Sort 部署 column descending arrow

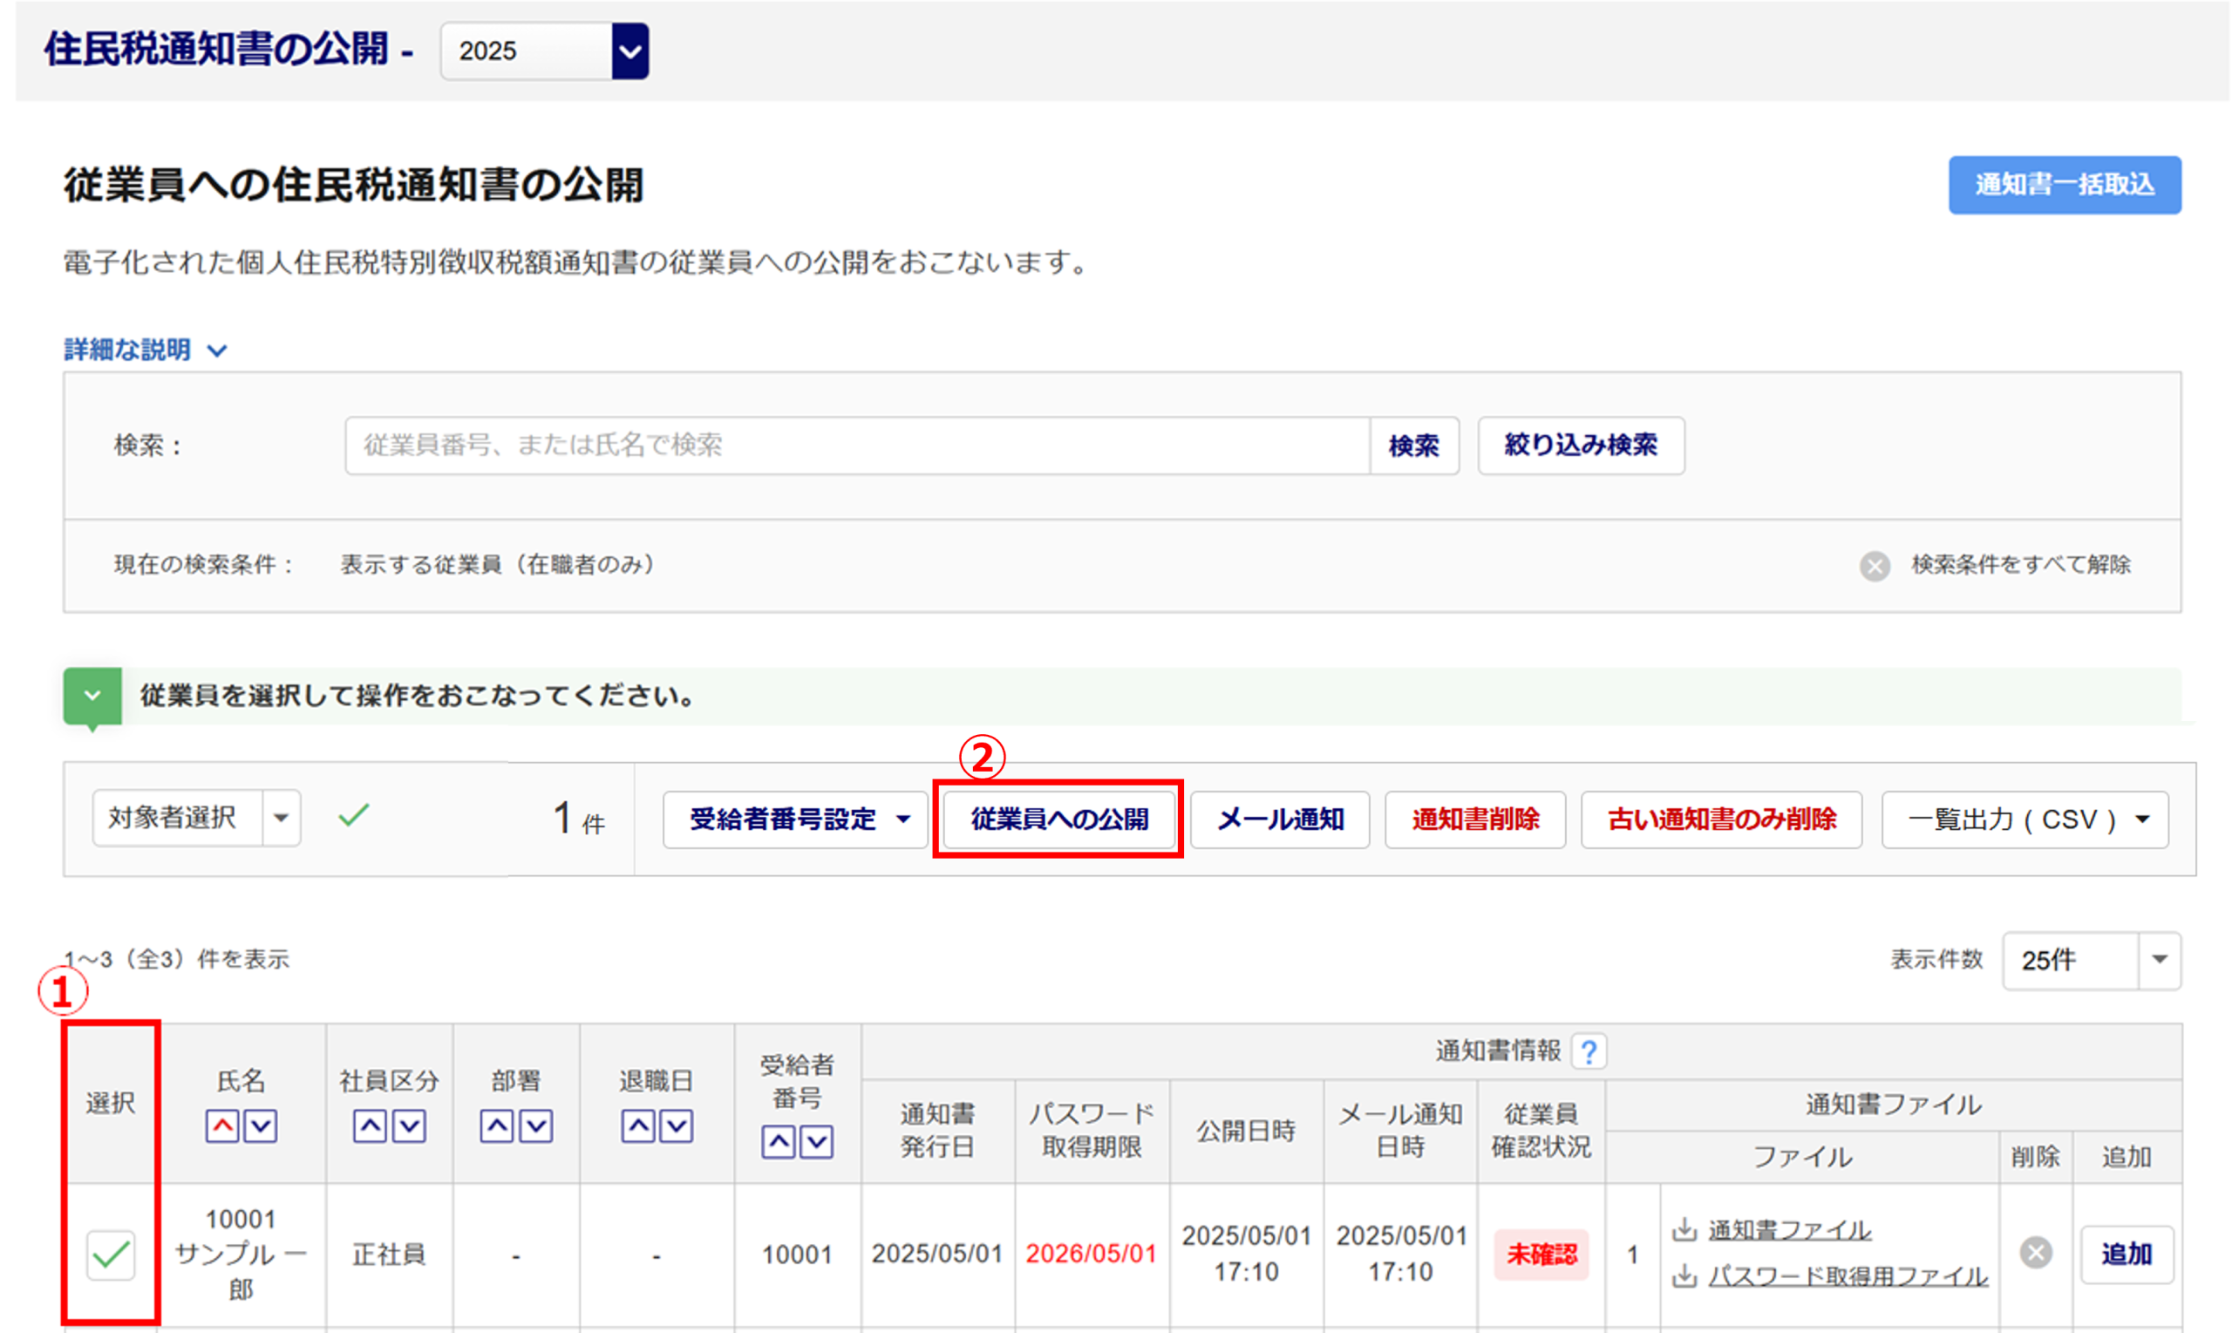tap(536, 1126)
